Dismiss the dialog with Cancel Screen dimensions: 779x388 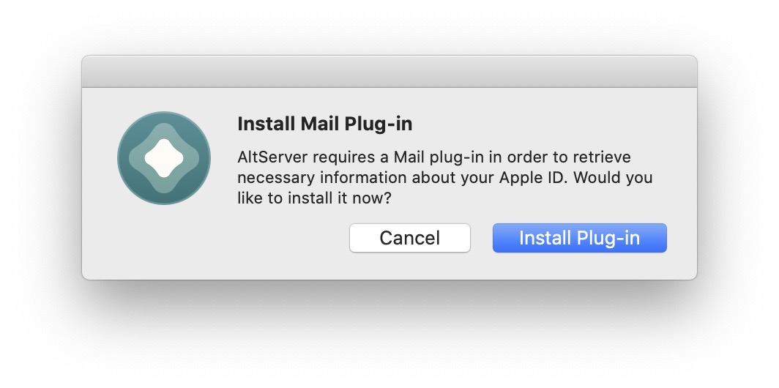click(409, 238)
